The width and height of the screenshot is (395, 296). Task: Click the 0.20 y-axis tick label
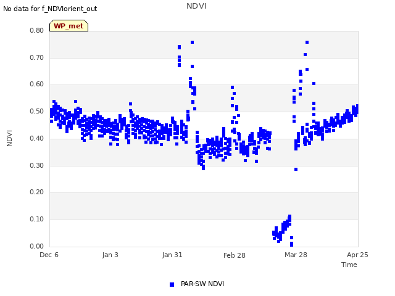click(x=37, y=192)
